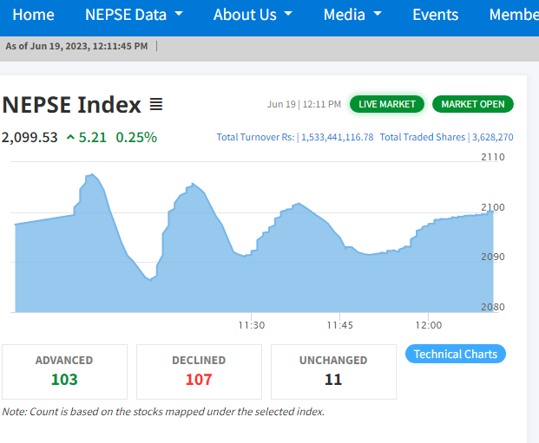Viewport: 539px width, 443px height.
Task: Select the DECLINED 107 stocks box
Action: click(x=199, y=372)
